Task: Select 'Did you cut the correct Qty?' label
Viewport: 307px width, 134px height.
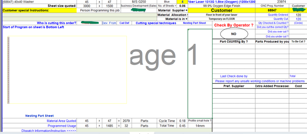Action: [x=272, y=27]
